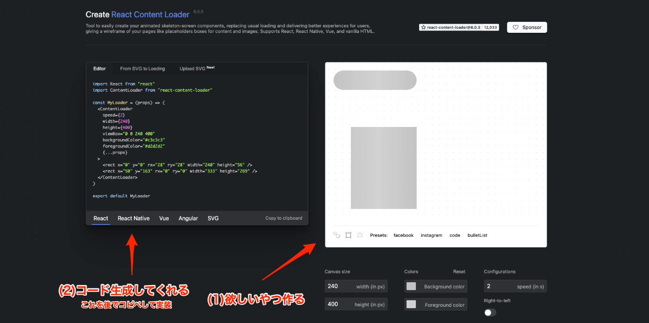The height and width of the screenshot is (323, 649).
Task: Open the GitHub stars count 12,033
Action: 490,27
